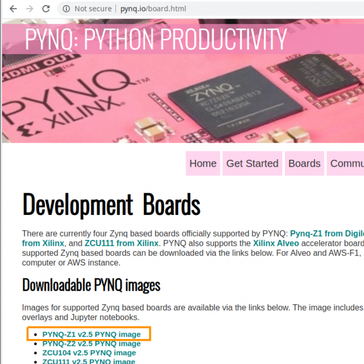Viewport: 364px width, 364px height.
Task: Go to the Get Started menu item
Action: (252, 164)
